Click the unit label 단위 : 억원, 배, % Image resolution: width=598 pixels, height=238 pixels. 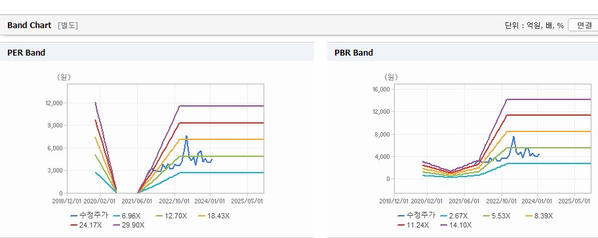(534, 25)
